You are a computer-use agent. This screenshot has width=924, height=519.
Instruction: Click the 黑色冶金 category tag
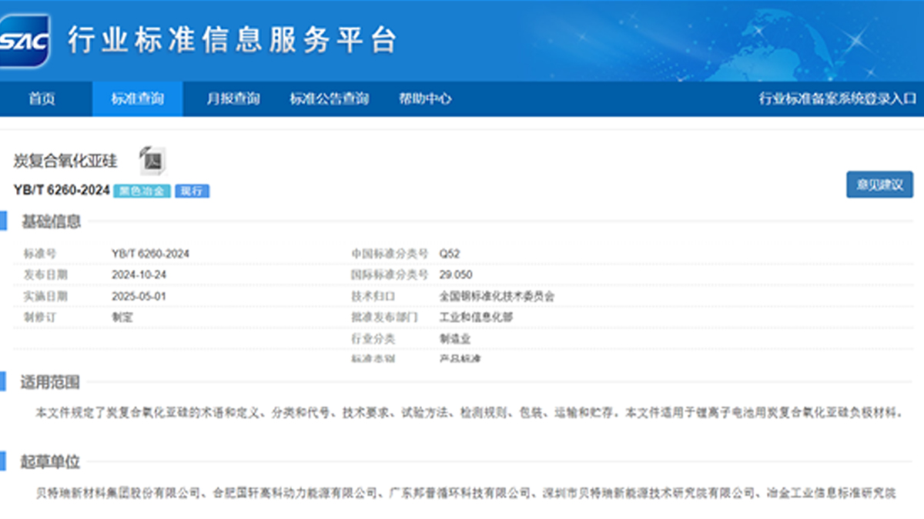142,191
